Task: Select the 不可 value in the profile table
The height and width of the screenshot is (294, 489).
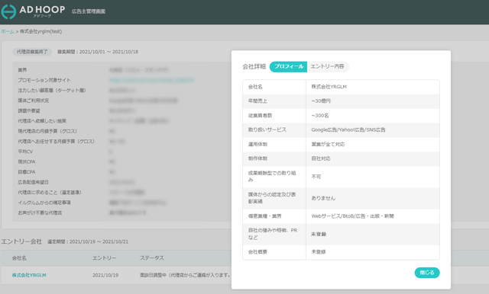Action: click(316, 177)
